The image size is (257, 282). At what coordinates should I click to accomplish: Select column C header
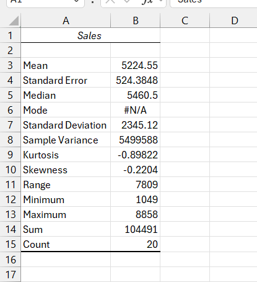coord(185,20)
